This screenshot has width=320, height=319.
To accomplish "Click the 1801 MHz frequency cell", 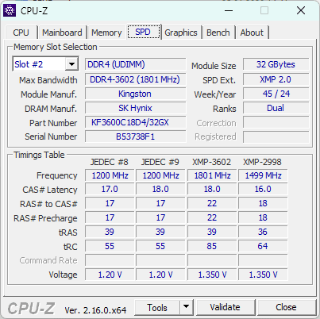I will 212,175.
